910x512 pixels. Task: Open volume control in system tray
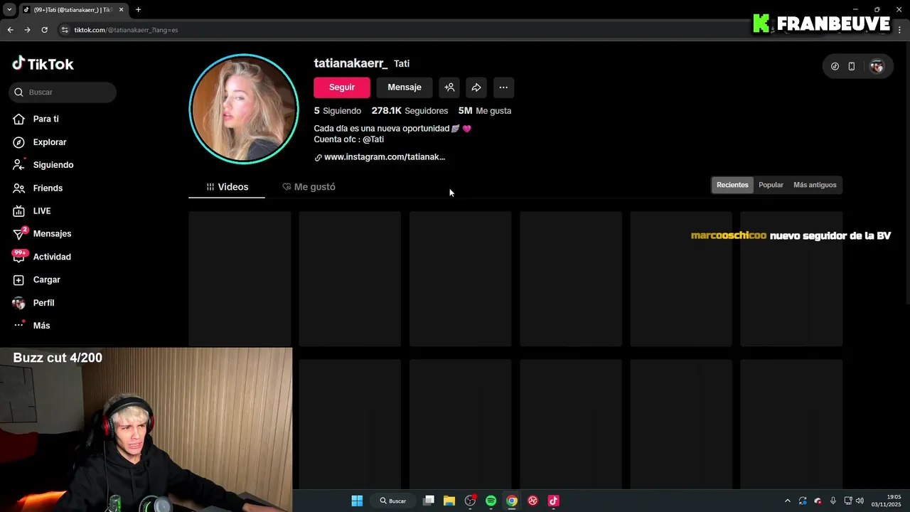(x=860, y=501)
